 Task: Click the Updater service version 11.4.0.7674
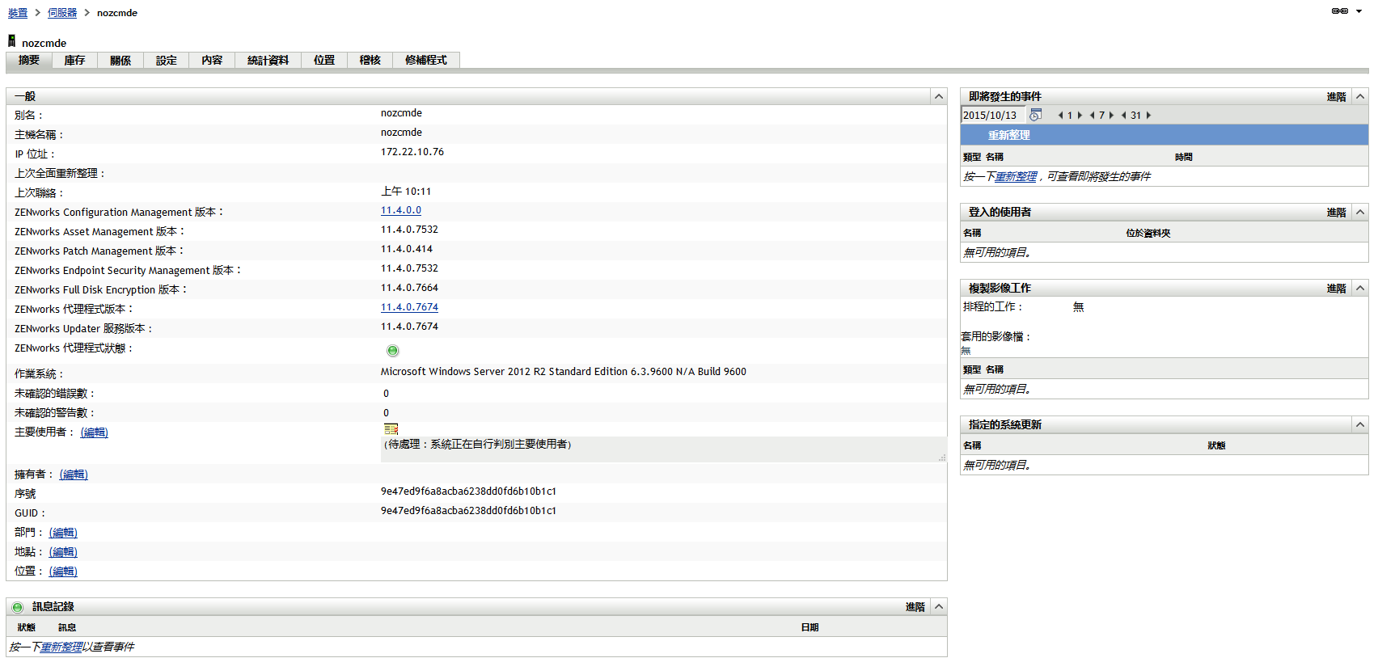tap(409, 327)
